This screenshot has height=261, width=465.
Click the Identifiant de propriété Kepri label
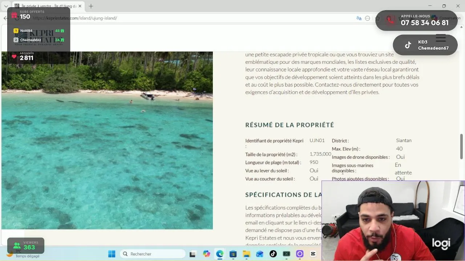[274, 143]
